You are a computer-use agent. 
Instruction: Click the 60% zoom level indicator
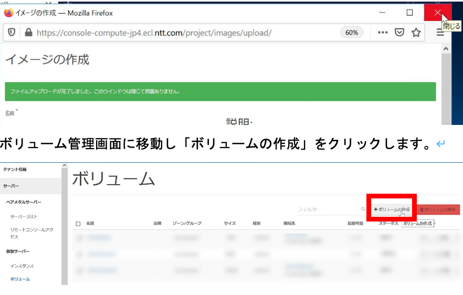click(351, 33)
